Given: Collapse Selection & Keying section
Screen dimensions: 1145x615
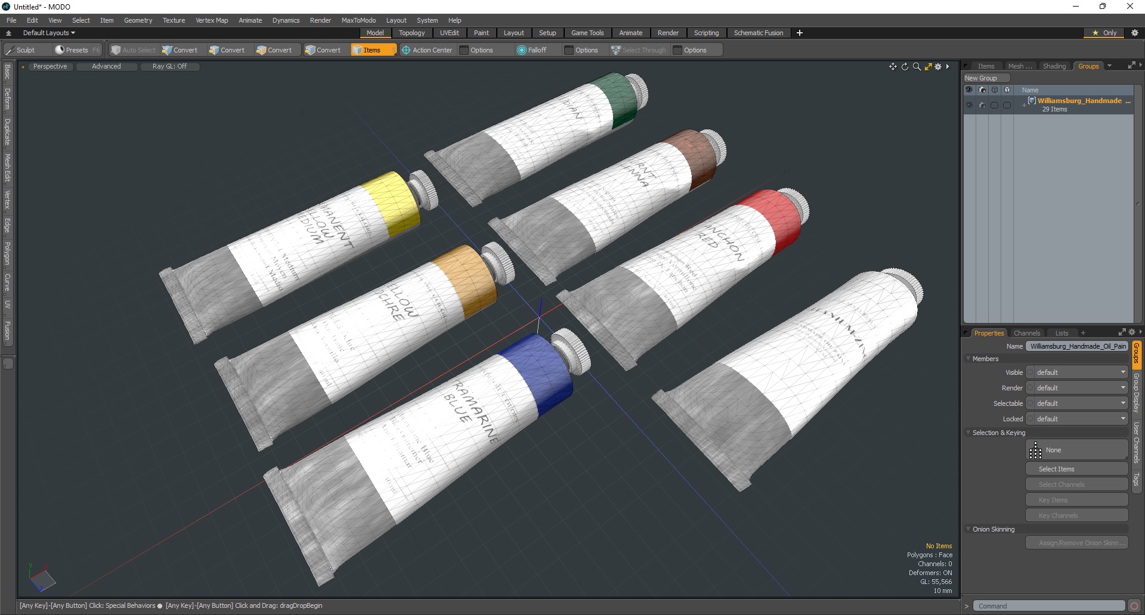Looking at the screenshot, I should click(968, 433).
